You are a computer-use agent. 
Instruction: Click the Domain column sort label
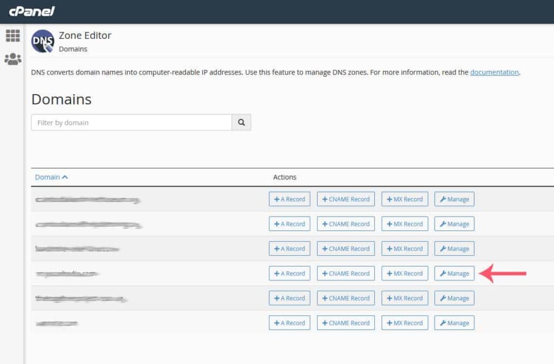click(48, 177)
